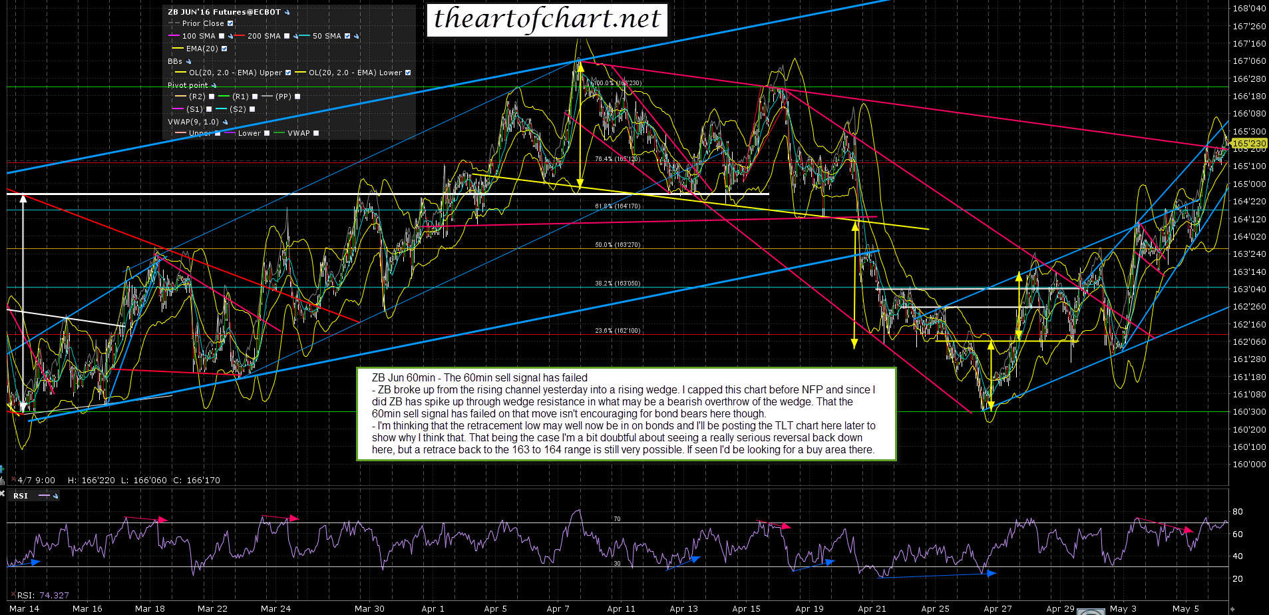
Task: Click the 200 SMA wrench icon
Action: [295, 36]
